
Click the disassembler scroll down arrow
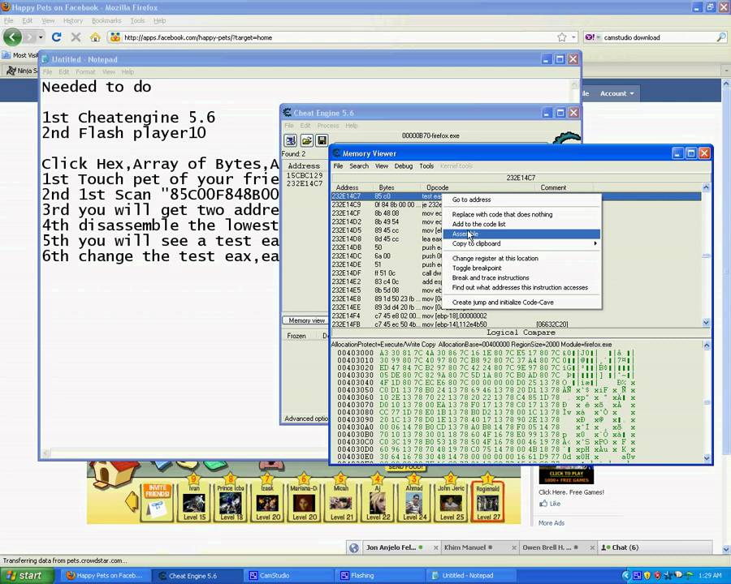[x=706, y=322]
